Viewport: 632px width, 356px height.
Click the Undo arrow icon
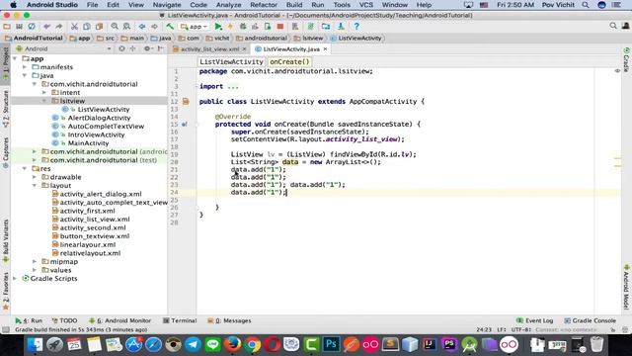(46, 27)
